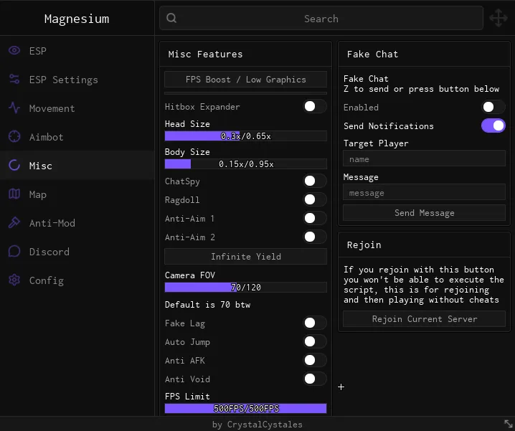Click the 'by CrystalCystales' footer text
The height and width of the screenshot is (431, 515).
click(257, 425)
